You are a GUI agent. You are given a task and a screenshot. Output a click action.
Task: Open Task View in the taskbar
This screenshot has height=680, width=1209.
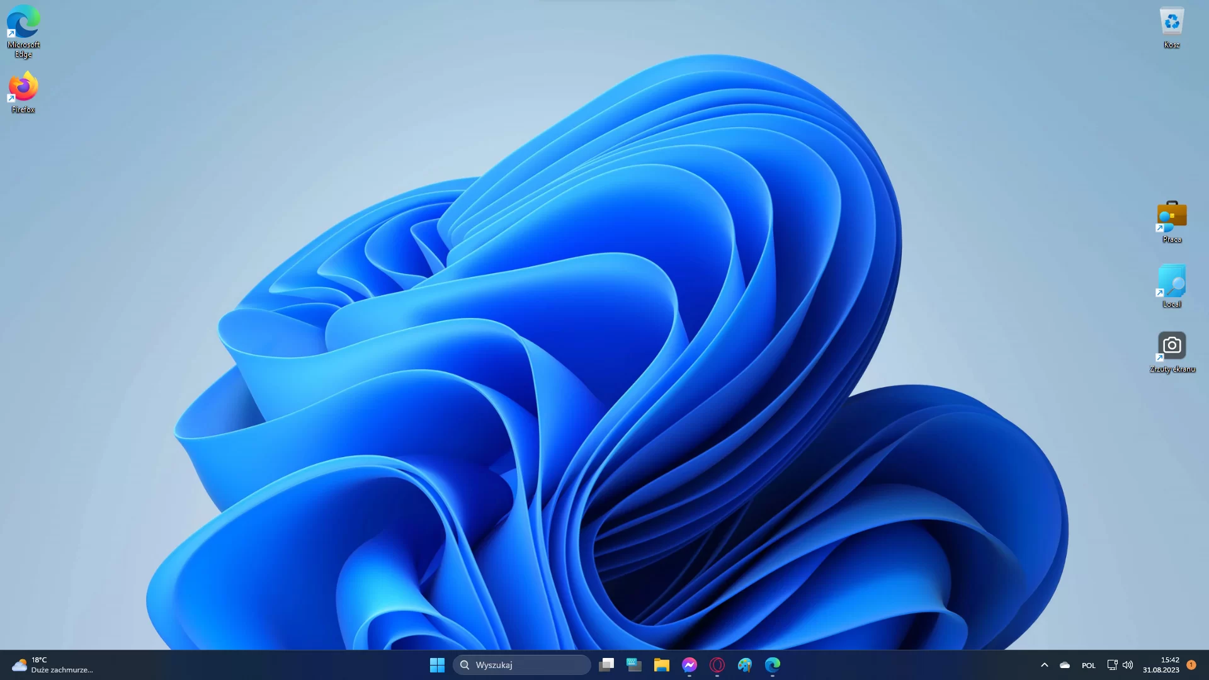click(606, 665)
